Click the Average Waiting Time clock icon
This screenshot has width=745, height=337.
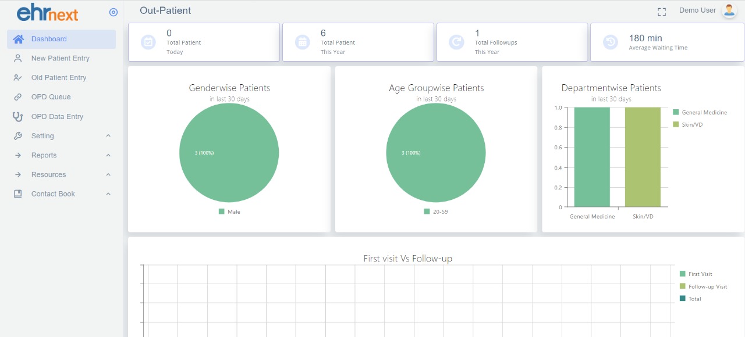coord(610,42)
